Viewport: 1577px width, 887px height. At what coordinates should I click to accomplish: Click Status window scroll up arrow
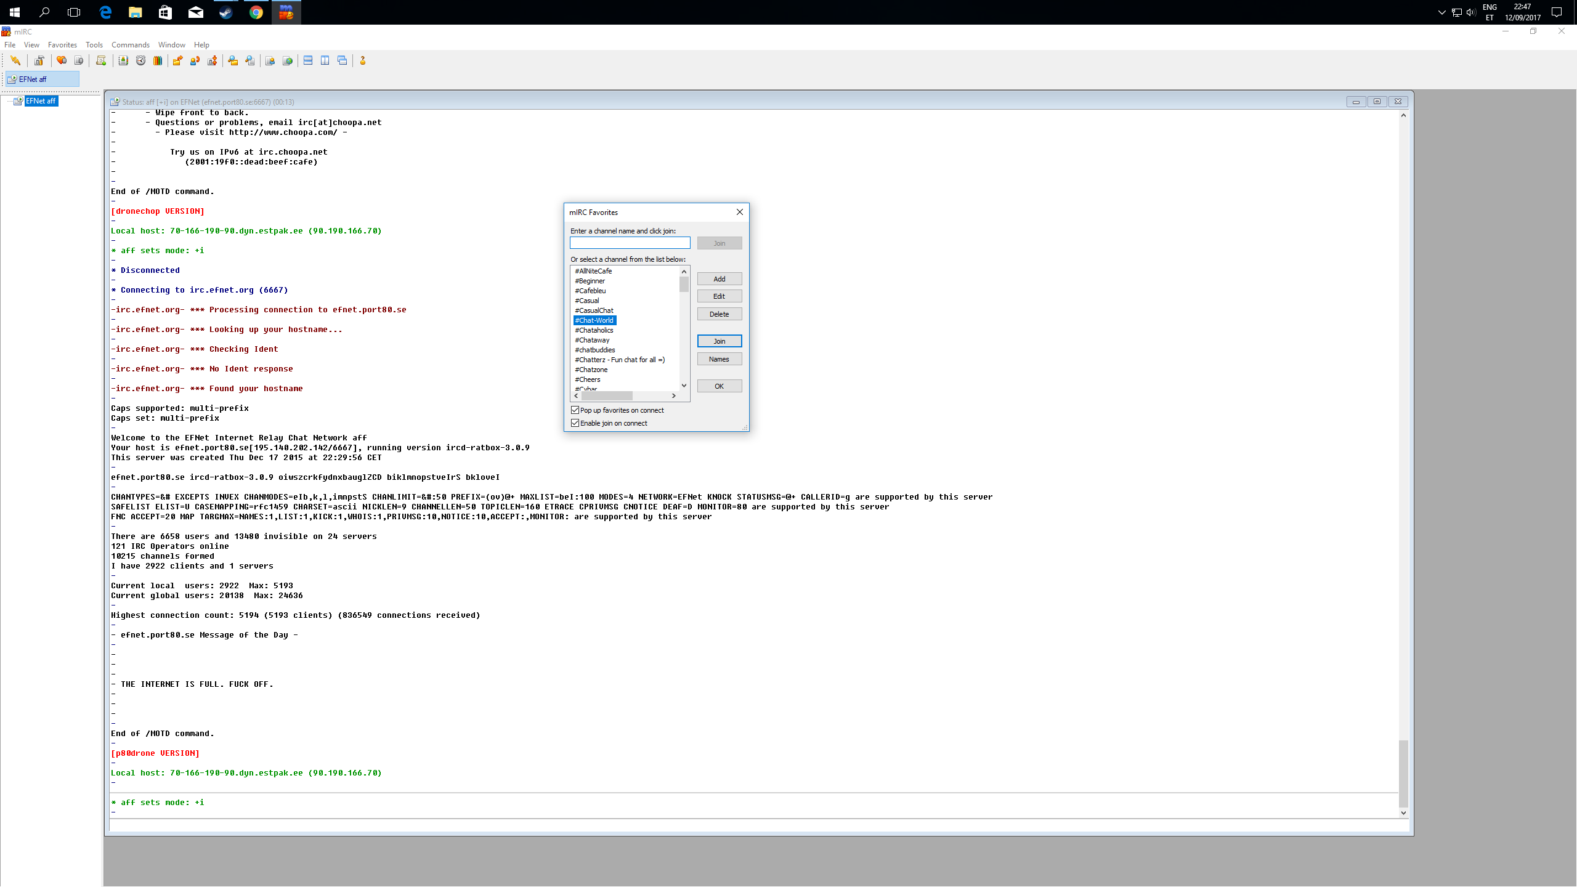(x=1403, y=115)
